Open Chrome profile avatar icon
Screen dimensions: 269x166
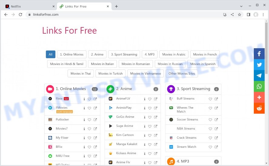[256, 15]
